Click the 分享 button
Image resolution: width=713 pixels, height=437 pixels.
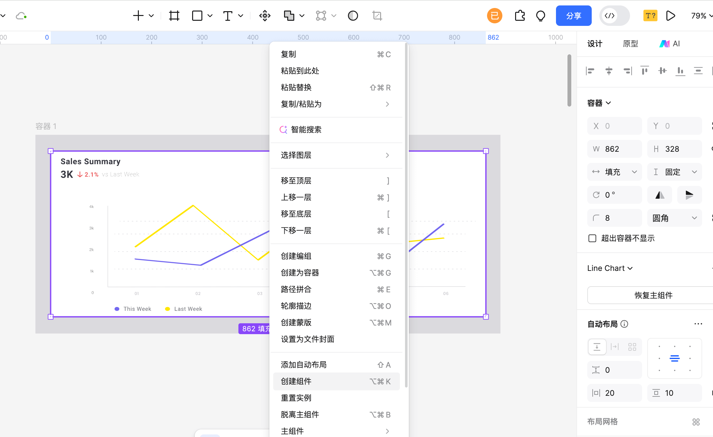574,15
